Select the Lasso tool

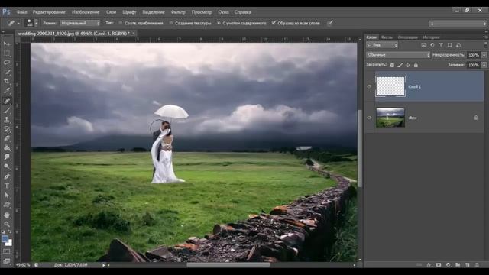click(x=7, y=63)
